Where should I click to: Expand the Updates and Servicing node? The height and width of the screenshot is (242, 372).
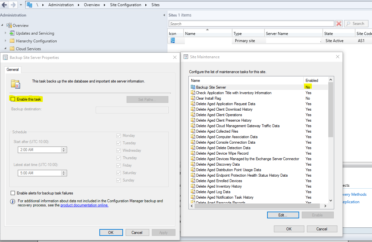(x=6, y=33)
